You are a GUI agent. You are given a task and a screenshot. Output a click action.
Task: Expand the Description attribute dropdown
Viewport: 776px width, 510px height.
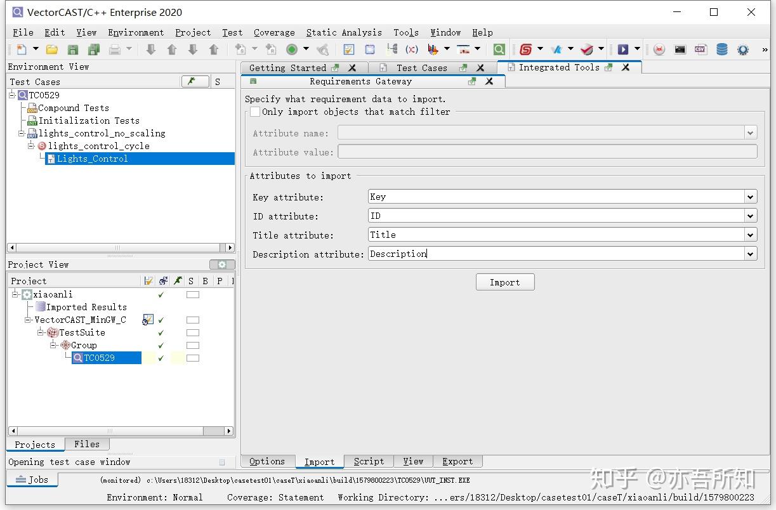point(751,254)
